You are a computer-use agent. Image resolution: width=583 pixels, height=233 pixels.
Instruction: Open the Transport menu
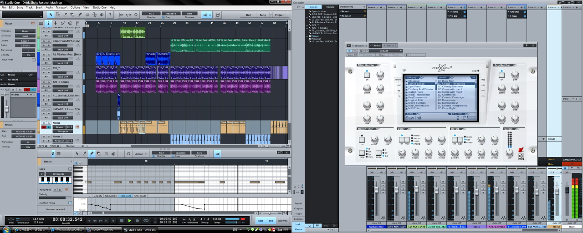pyautogui.click(x=61, y=8)
